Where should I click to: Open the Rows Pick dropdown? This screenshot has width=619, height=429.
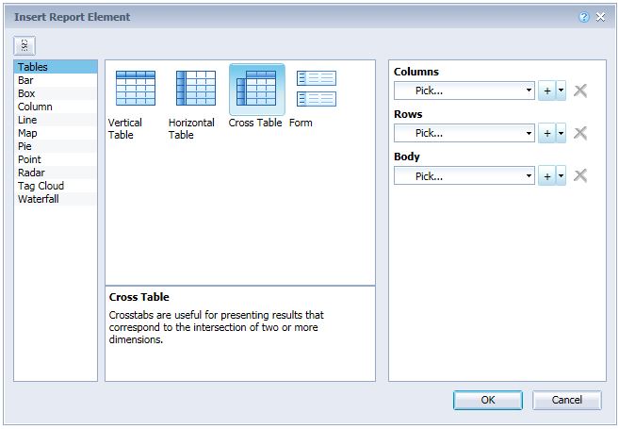(x=464, y=133)
